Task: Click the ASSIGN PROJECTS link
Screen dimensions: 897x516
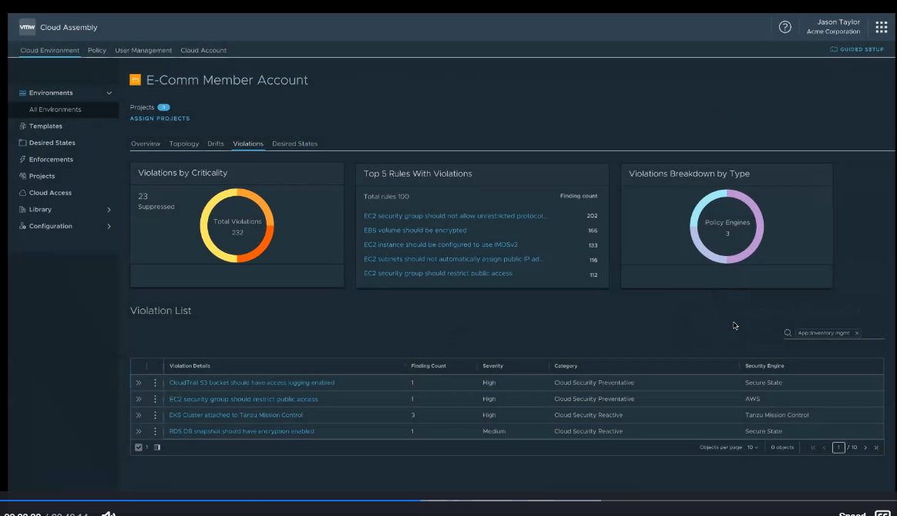Action: pyautogui.click(x=160, y=119)
